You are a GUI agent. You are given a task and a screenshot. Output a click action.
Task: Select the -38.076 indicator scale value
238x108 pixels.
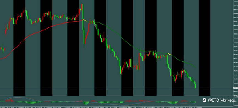tap(236, 106)
